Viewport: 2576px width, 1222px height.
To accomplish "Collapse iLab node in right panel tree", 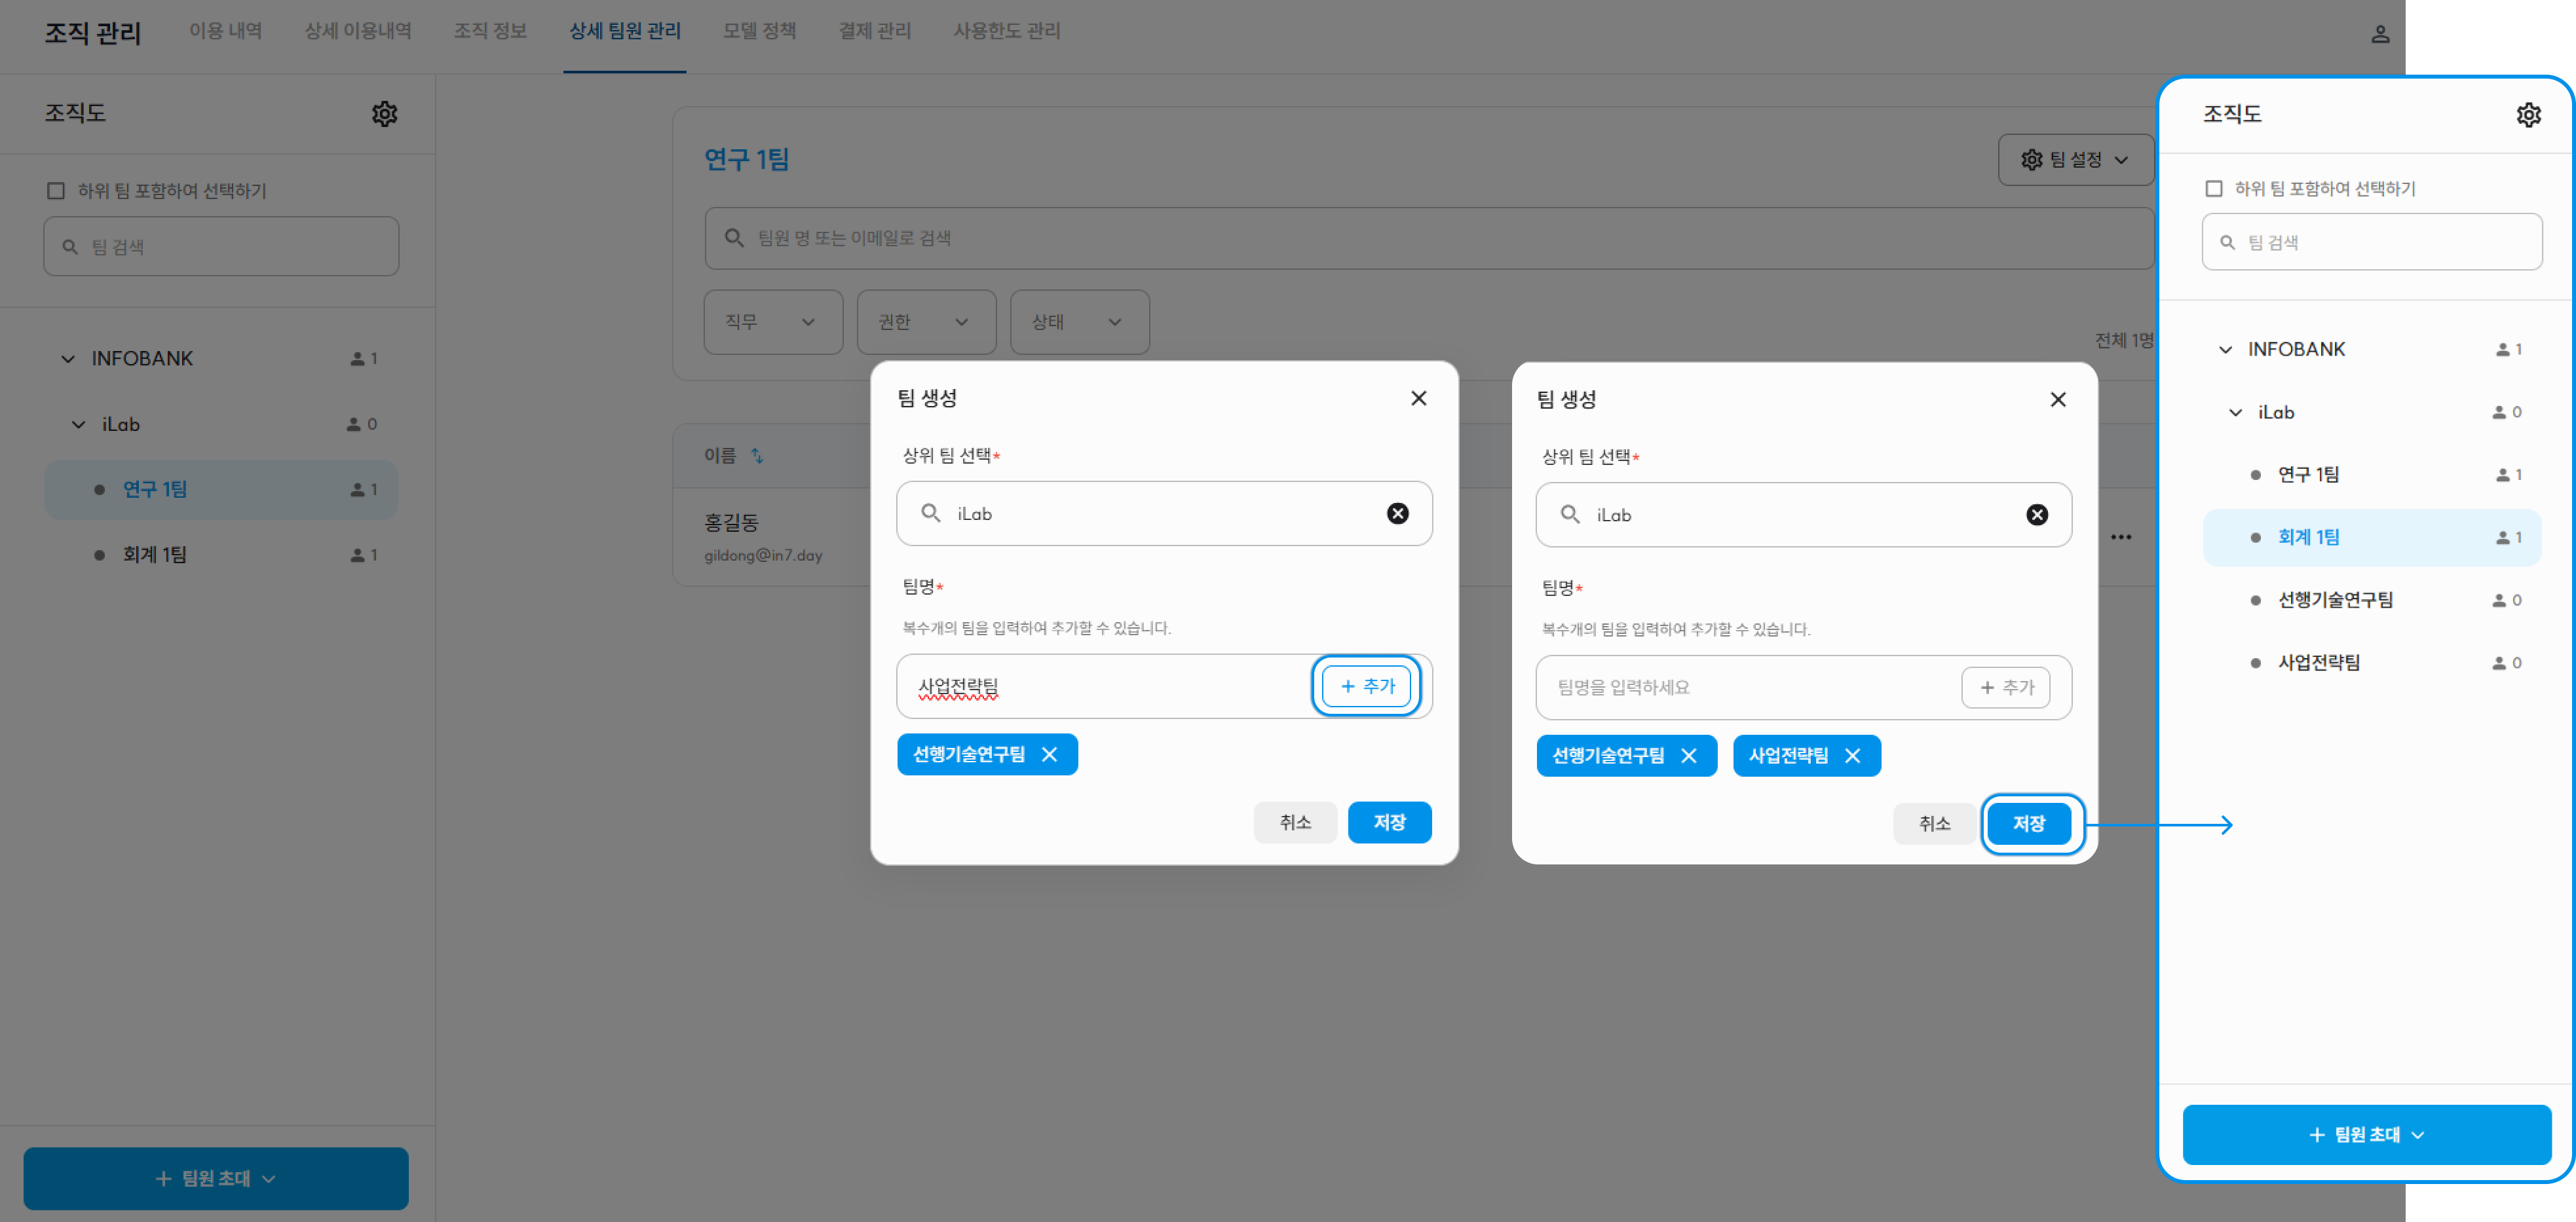I will coord(2235,413).
